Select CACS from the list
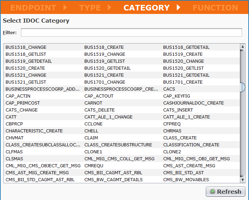Viewport: 249px width, 200px height. [x=169, y=89]
